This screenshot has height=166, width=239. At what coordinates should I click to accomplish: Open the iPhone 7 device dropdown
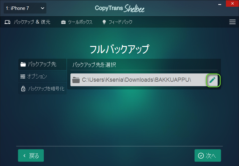tap(25, 8)
